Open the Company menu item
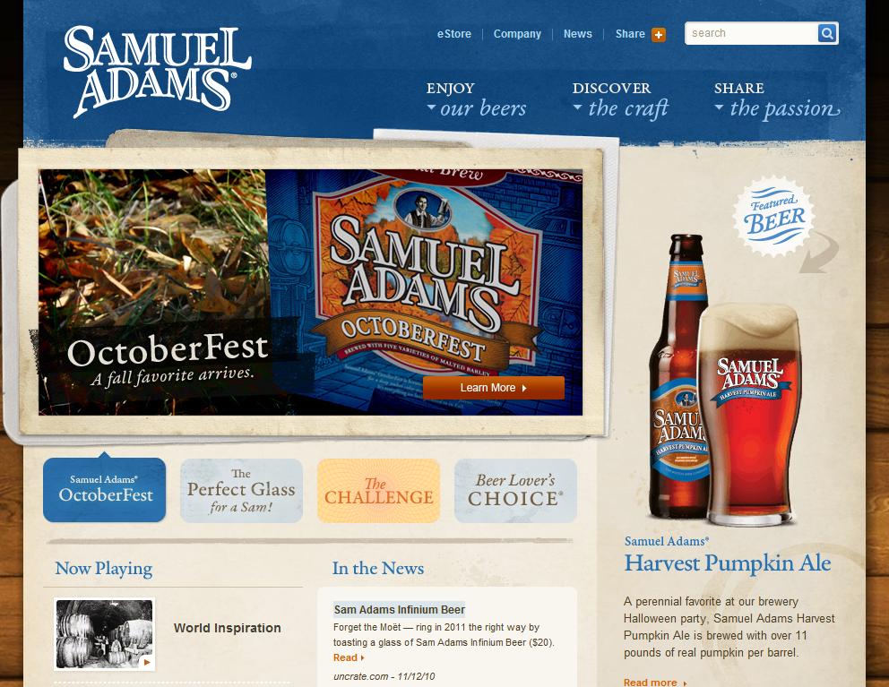This screenshot has height=687, width=889. click(x=517, y=34)
